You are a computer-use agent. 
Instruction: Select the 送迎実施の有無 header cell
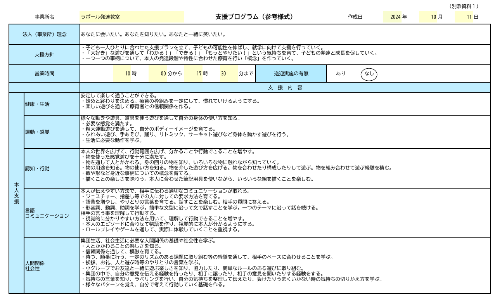click(x=291, y=73)
